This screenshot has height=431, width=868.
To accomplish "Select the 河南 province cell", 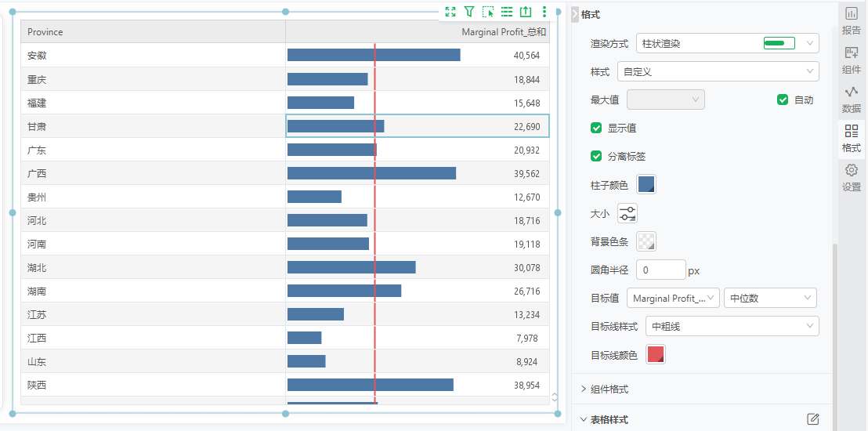I will point(154,244).
